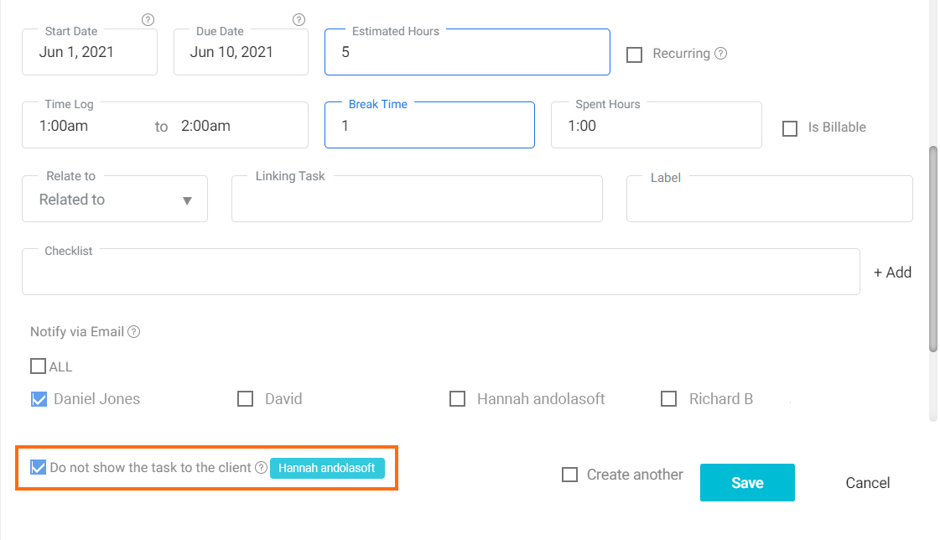This screenshot has width=940, height=540.
Task: Click help icon beside client visibility option
Action: 261,468
